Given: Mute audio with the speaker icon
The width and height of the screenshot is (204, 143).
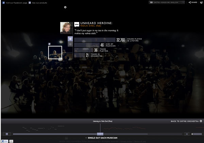Looking at the screenshot, I should 192,134.
